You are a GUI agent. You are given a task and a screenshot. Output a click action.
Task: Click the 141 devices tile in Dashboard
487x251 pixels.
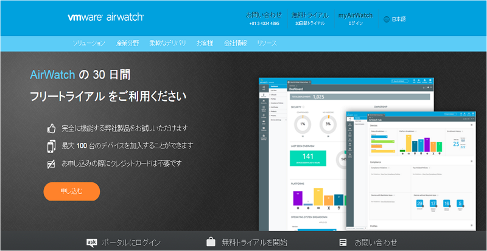pyautogui.click(x=308, y=159)
